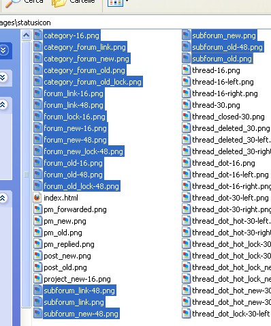Image resolution: width=271 pixels, height=326 pixels.
Task: Click the address bar path field
Action: (x=135, y=23)
